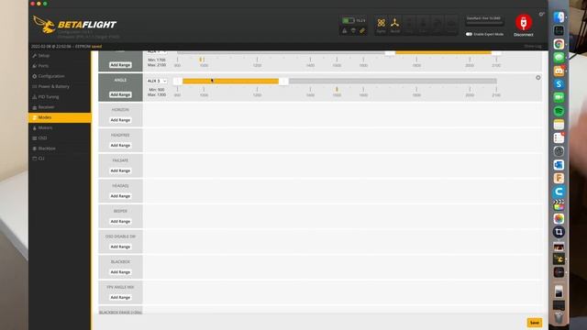The width and height of the screenshot is (587, 330).
Task: Click the Dataflash free space bar
Action: tap(484, 22)
